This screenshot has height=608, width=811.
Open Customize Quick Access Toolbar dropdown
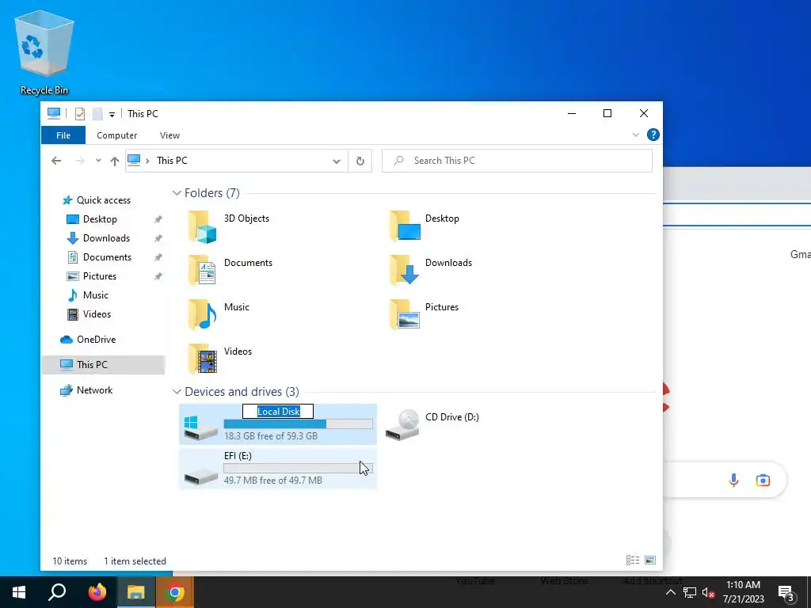[x=112, y=114]
